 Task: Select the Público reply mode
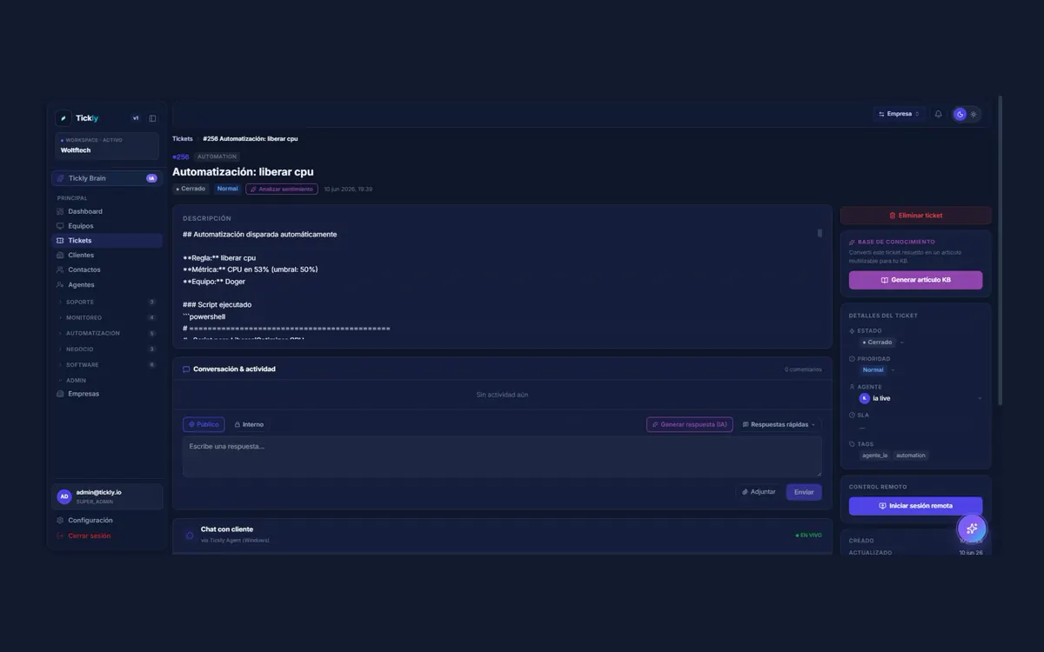pos(204,425)
